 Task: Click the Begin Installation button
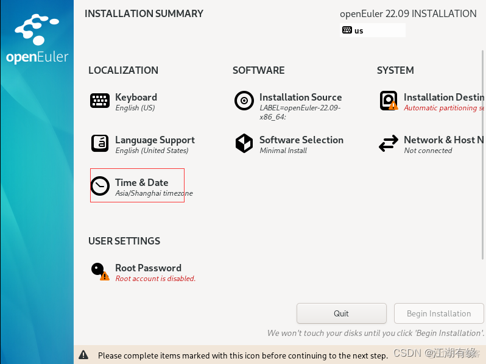tap(438, 313)
